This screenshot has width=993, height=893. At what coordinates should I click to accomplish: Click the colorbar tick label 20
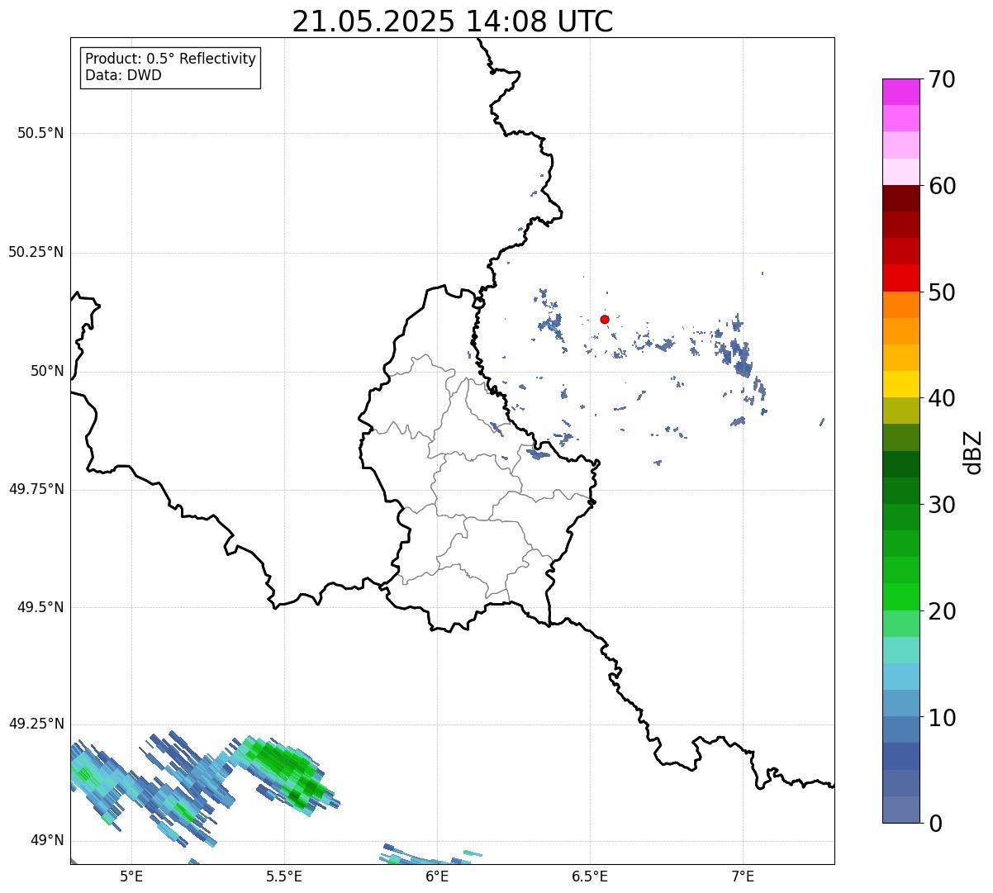coord(942,611)
